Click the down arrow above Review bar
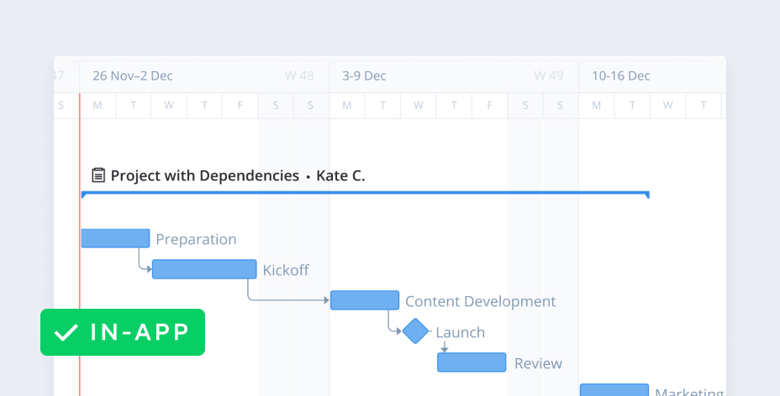This screenshot has width=780, height=396. tap(444, 346)
